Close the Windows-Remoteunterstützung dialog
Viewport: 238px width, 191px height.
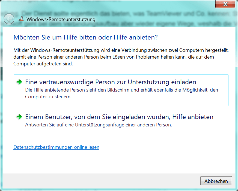225,4
